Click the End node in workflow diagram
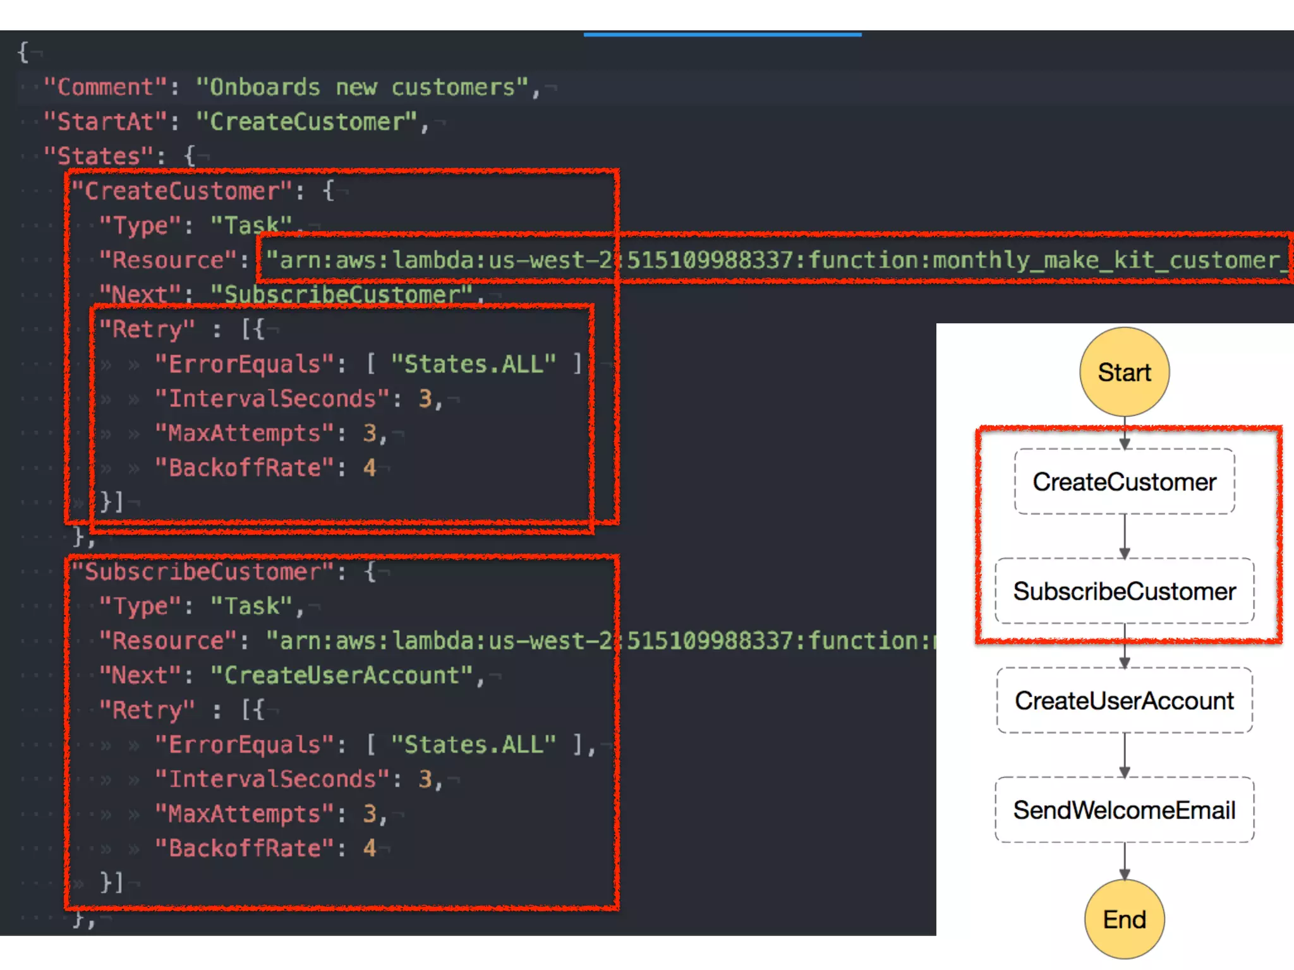This screenshot has height=970, width=1294. pyautogui.click(x=1124, y=919)
